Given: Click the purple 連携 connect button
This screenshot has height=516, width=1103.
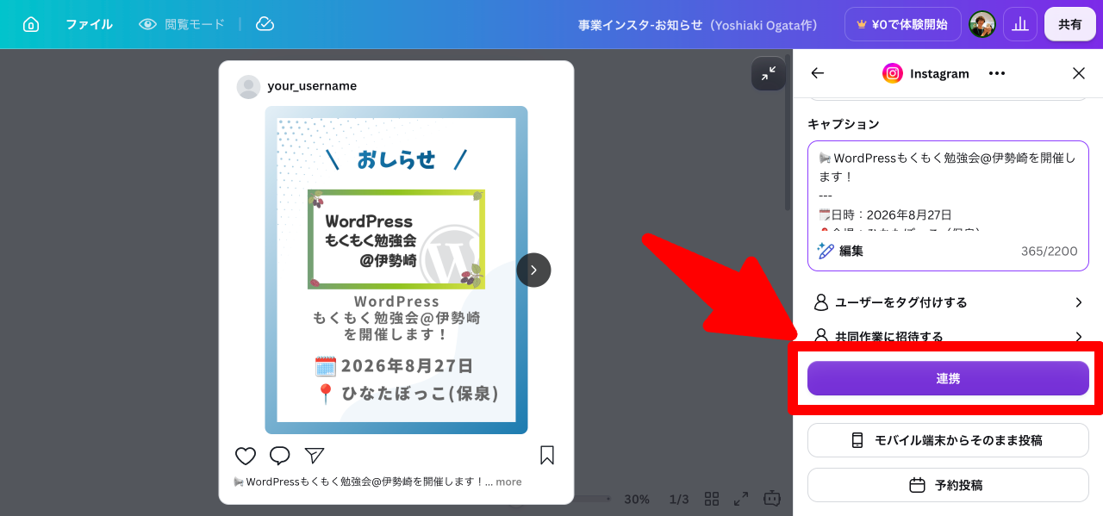Looking at the screenshot, I should click(948, 378).
